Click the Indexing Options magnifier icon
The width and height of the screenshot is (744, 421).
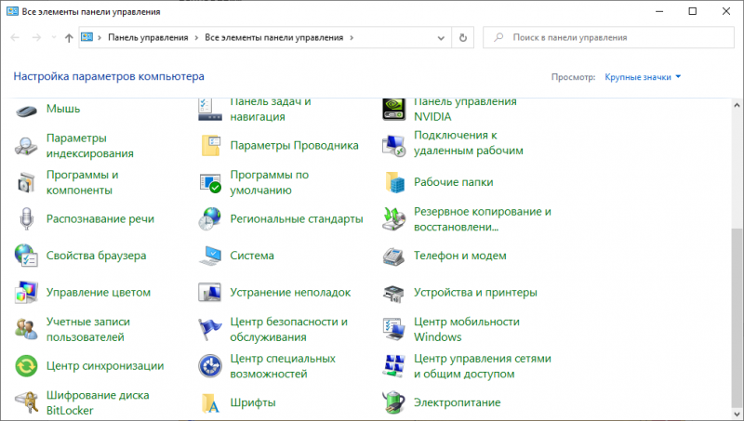26,146
